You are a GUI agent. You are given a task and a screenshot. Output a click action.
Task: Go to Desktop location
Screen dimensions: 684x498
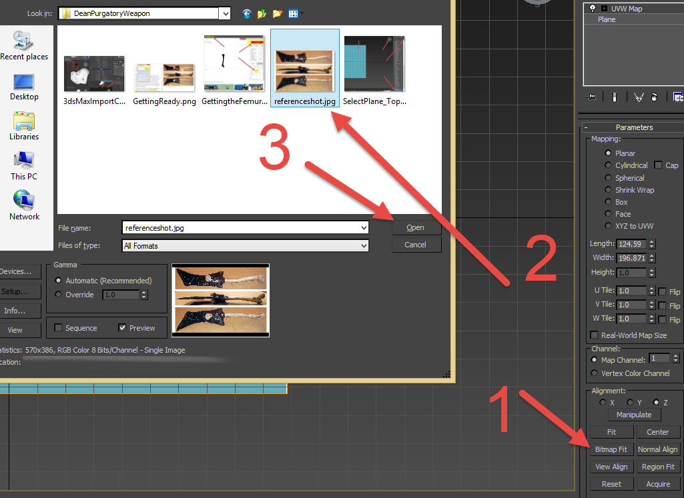[x=24, y=87]
